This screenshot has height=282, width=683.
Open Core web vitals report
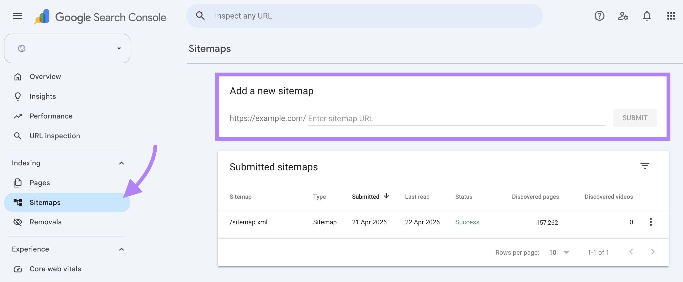pos(67,269)
